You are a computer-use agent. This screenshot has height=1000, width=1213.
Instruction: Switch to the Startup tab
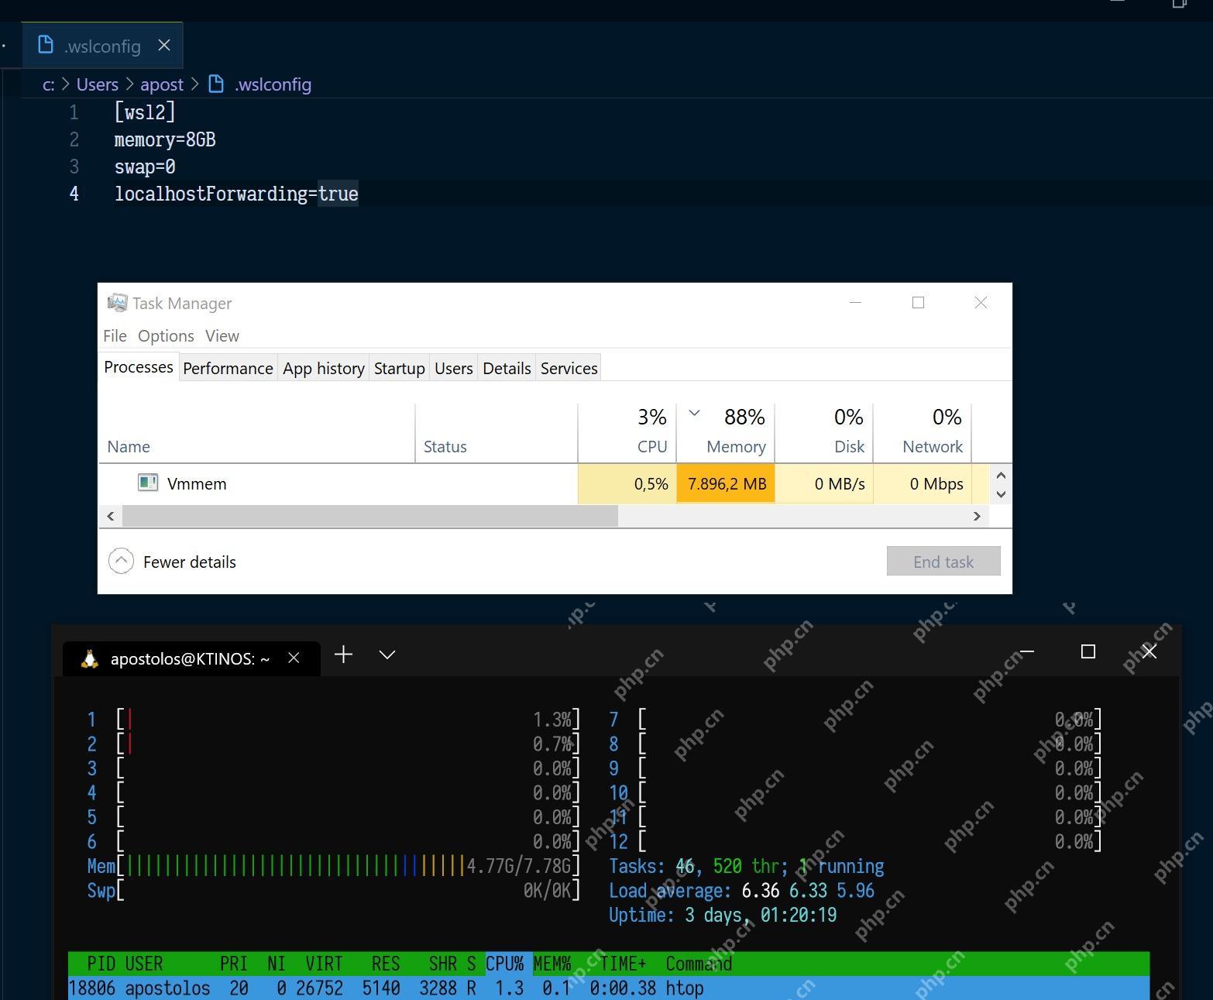point(400,369)
